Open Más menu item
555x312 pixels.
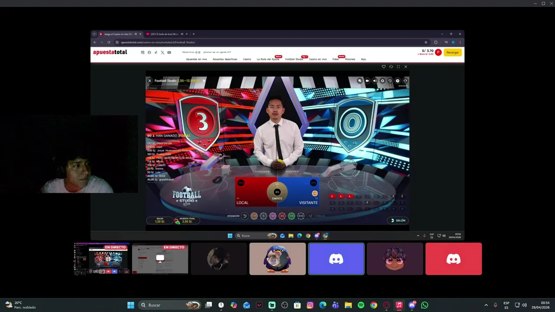point(363,59)
